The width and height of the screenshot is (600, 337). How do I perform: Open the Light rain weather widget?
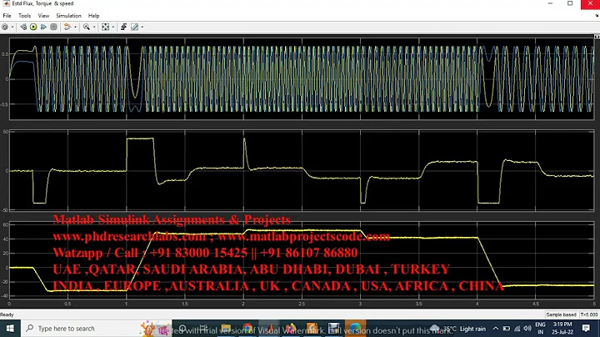[458, 329]
